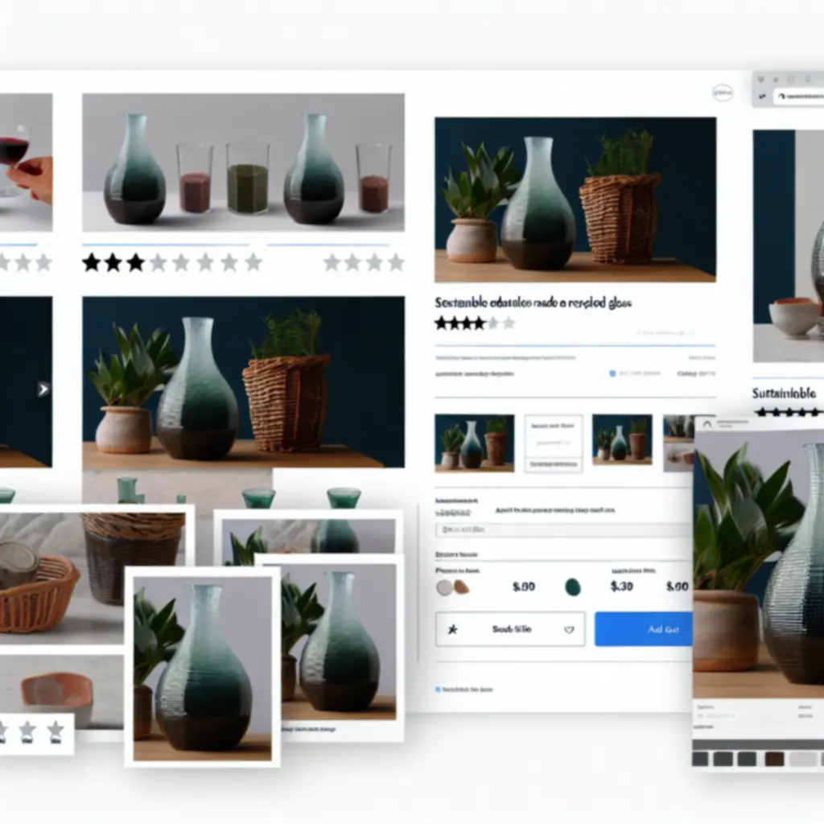This screenshot has height=824, width=824.
Task: Click the browser back arrow icon
Action: tap(762, 96)
